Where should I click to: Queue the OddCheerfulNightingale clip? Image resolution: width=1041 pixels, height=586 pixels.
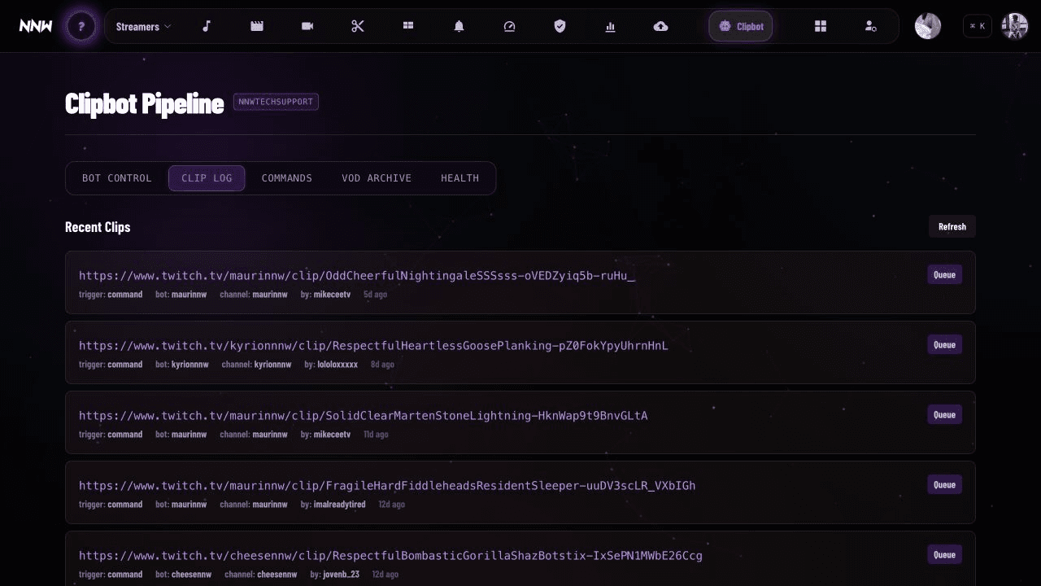pos(944,274)
